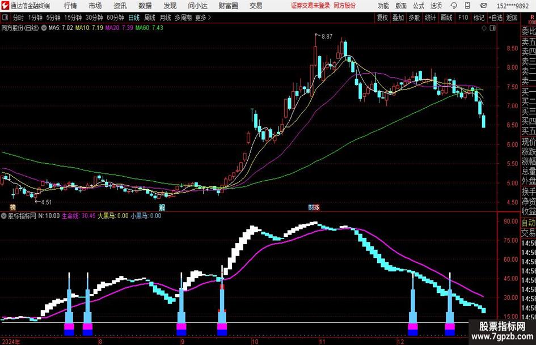
Task: Open the 公式 menu
Action: [x=419, y=6]
